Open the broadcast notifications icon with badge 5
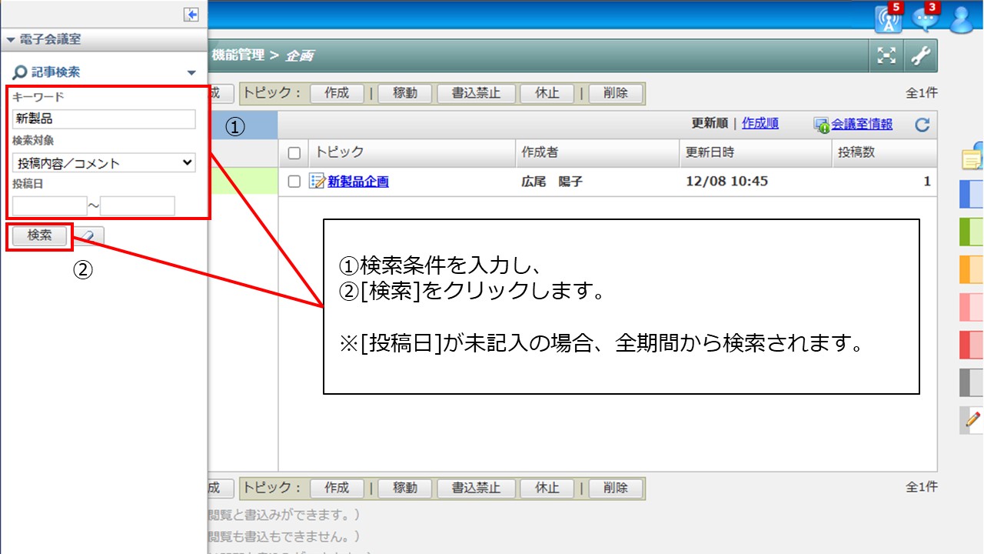984x554 pixels. [889, 18]
